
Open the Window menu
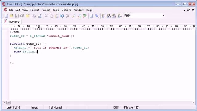[x=78, y=10]
